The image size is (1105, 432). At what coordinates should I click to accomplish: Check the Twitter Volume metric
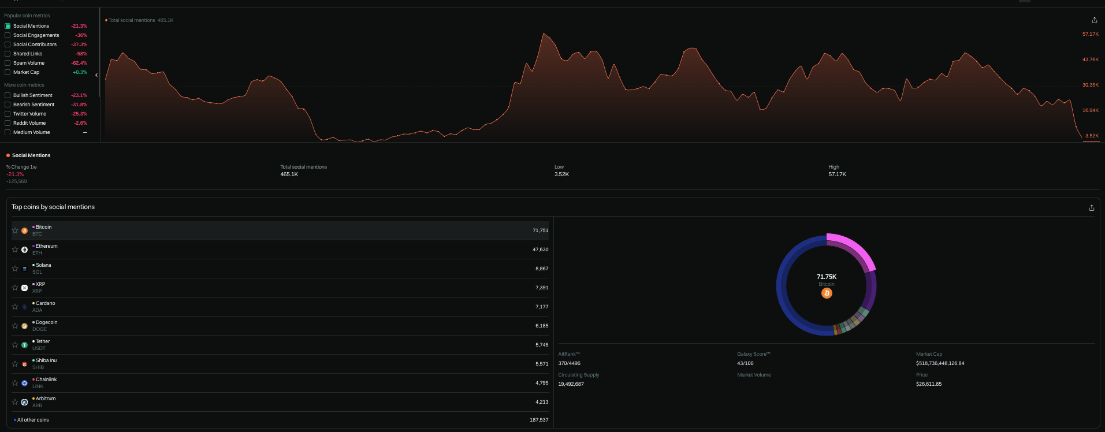(x=8, y=114)
